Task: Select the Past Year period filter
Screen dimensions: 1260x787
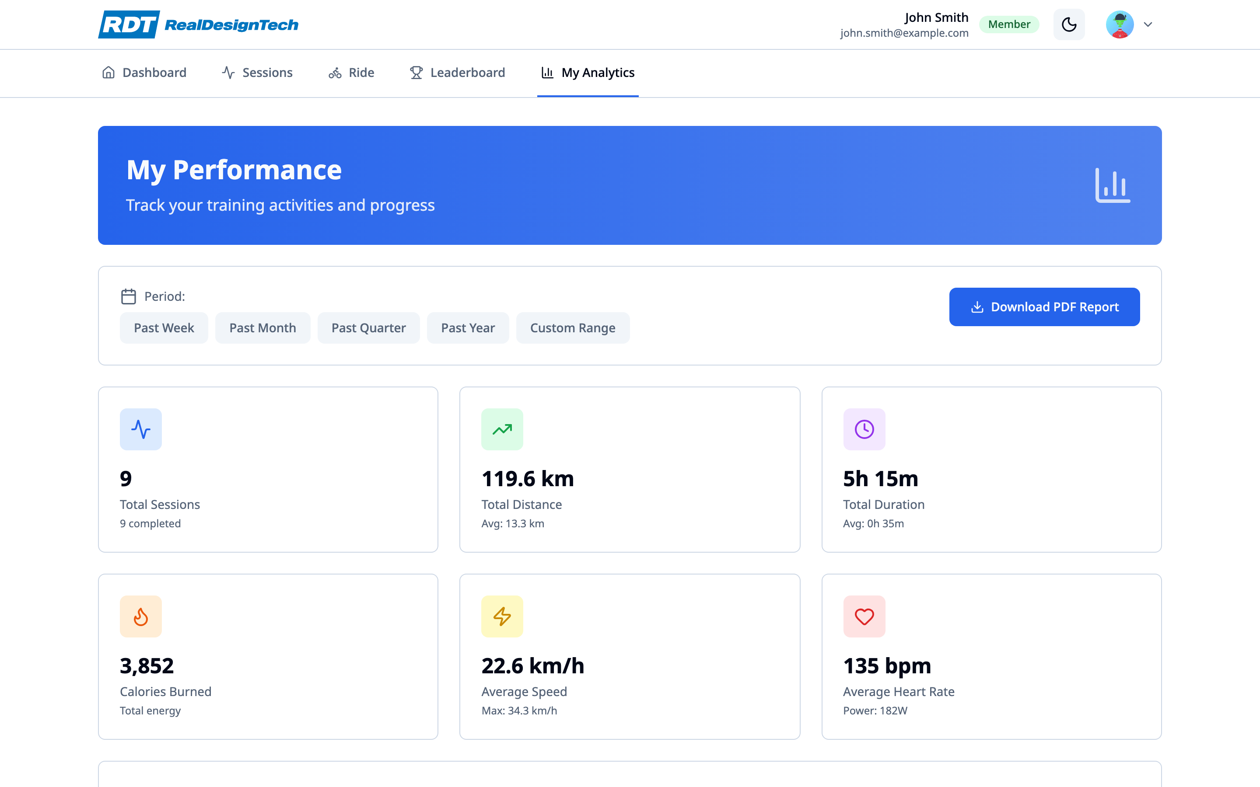Action: pos(468,327)
